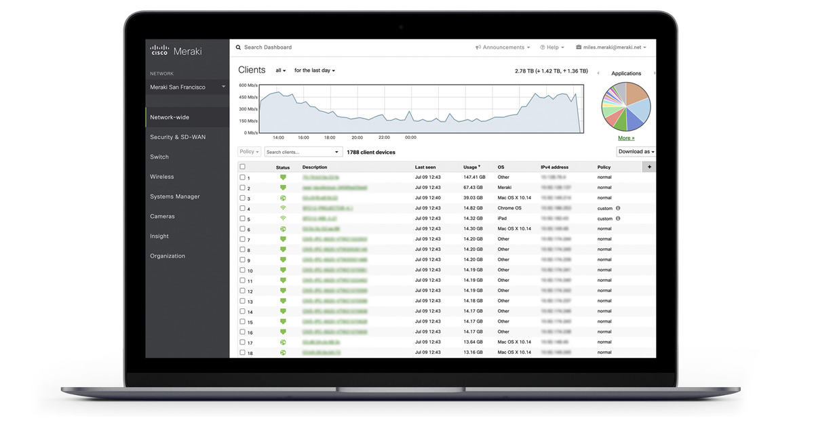Click the Announcements megaphone icon
This screenshot has width=814, height=427.
478,47
